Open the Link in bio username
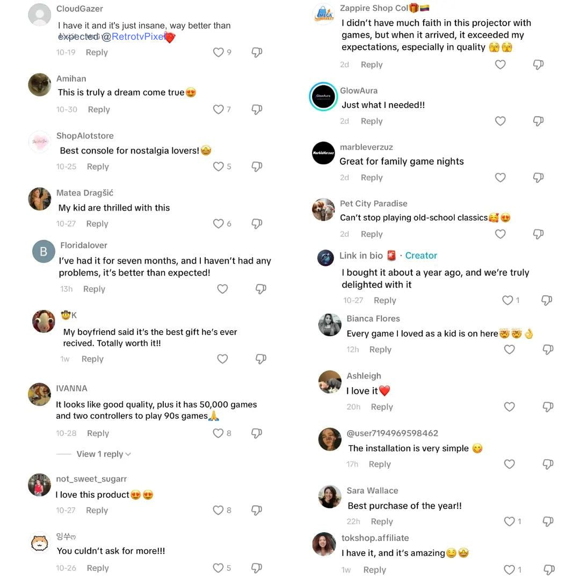 [361, 256]
